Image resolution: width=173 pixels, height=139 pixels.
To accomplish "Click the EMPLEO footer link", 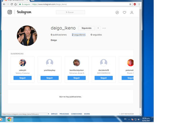I will point(54,114).
